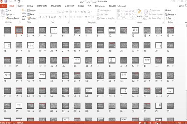
Task: Switch to Slide Sorter view icon
Action: (x=145, y=123)
